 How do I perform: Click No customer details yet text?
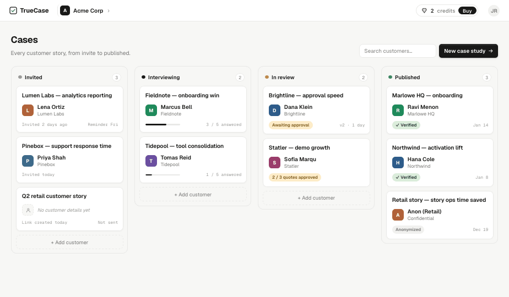click(64, 210)
